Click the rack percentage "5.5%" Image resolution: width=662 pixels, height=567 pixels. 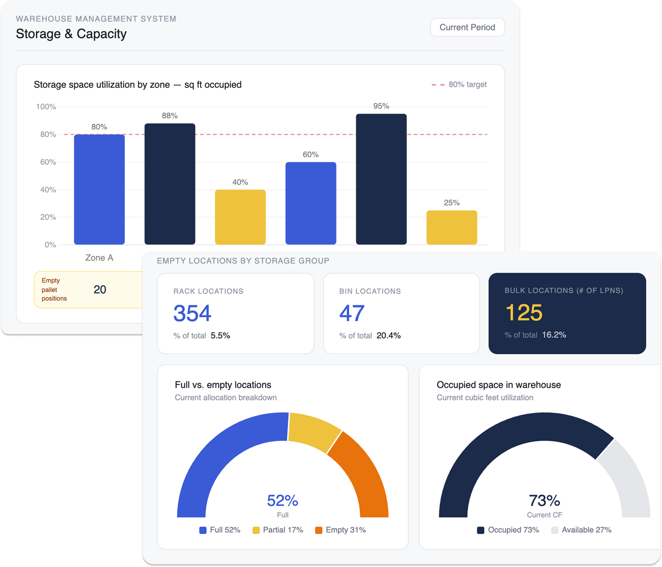pyautogui.click(x=220, y=336)
